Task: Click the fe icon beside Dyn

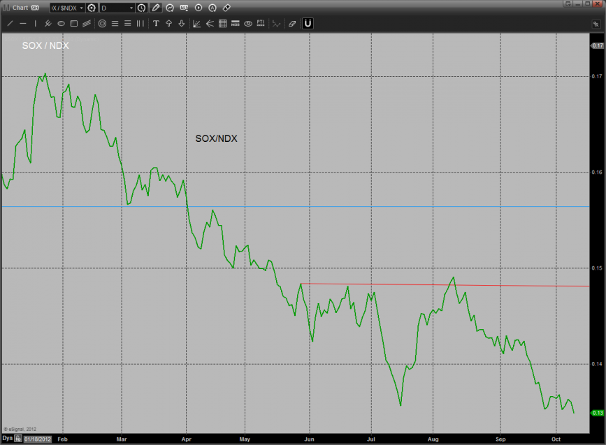Action: 17,439
